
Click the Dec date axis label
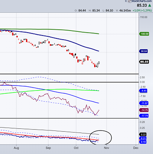tap(136, 148)
